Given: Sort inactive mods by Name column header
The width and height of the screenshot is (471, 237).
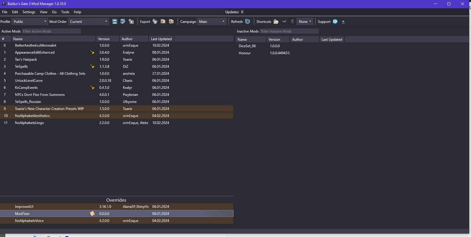Looking at the screenshot, I should pos(251,40).
